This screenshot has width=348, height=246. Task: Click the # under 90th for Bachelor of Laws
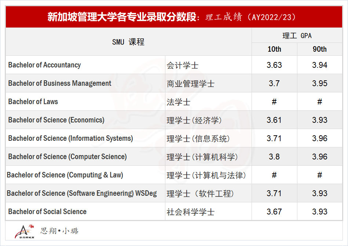320,102
